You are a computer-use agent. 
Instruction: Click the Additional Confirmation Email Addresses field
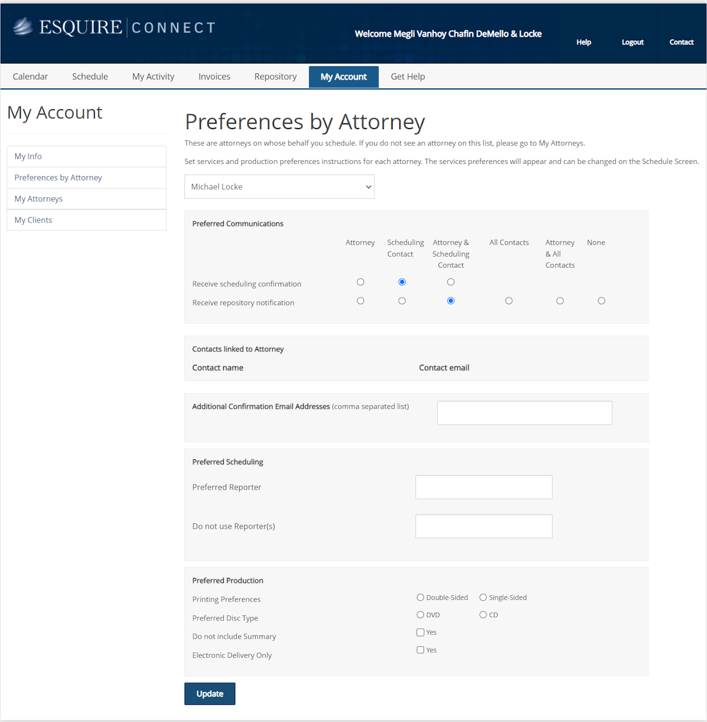(x=524, y=413)
